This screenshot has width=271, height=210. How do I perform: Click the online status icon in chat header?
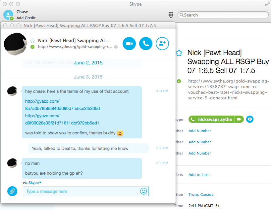tap(32, 47)
